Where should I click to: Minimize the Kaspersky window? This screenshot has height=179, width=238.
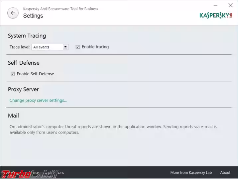[215, 5]
